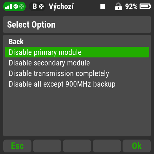154x154 pixels.
Task: Select Disable primary module option
Action: [77, 52]
